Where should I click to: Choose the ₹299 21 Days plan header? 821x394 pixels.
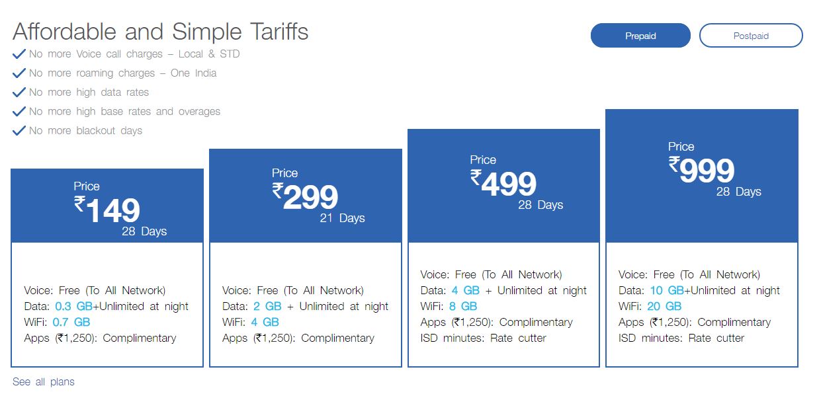coord(306,196)
